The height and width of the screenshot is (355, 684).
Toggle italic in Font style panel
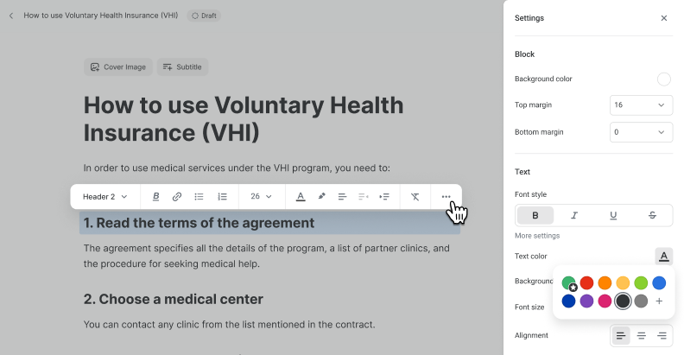pos(574,215)
